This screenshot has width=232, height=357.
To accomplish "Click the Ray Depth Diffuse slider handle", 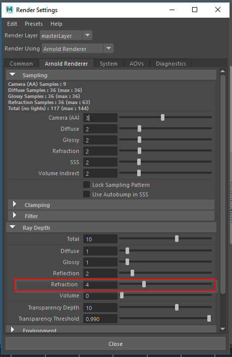I will [x=128, y=250].
